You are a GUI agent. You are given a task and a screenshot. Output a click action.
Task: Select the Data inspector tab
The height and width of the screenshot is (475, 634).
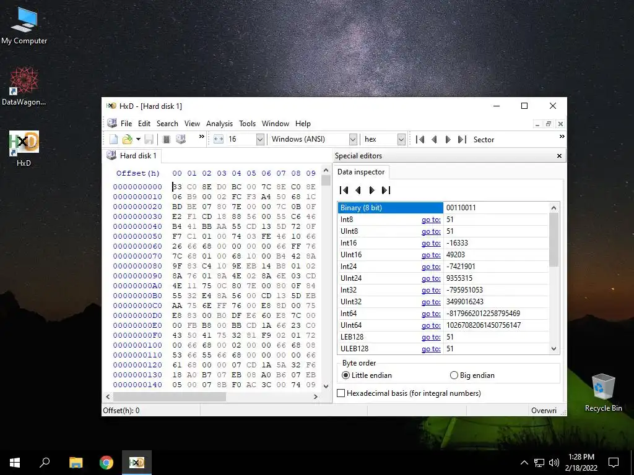tap(361, 172)
